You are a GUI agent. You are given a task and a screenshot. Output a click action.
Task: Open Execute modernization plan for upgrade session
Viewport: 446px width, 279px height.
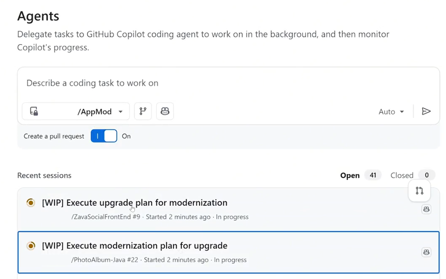pos(135,246)
